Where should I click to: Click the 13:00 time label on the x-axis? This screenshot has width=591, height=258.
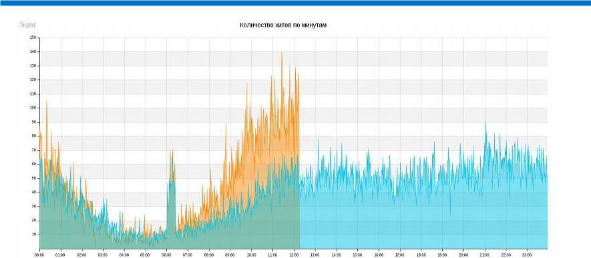tap(315, 255)
